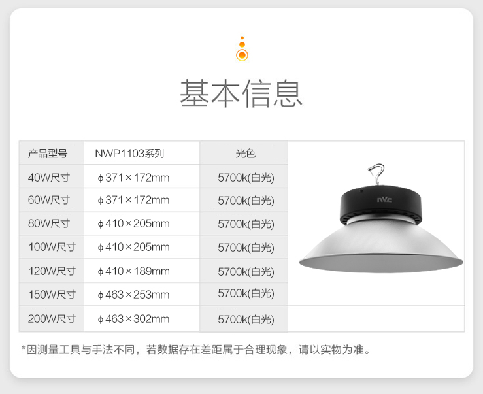Click the 100W尺寸 row label

pyautogui.click(x=52, y=247)
